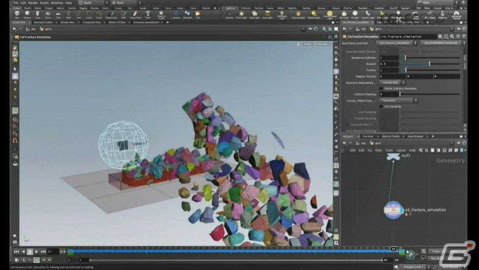This screenshot has height=270, width=479.
Task: Toggle real-time playback in playbar
Action: (x=37, y=260)
